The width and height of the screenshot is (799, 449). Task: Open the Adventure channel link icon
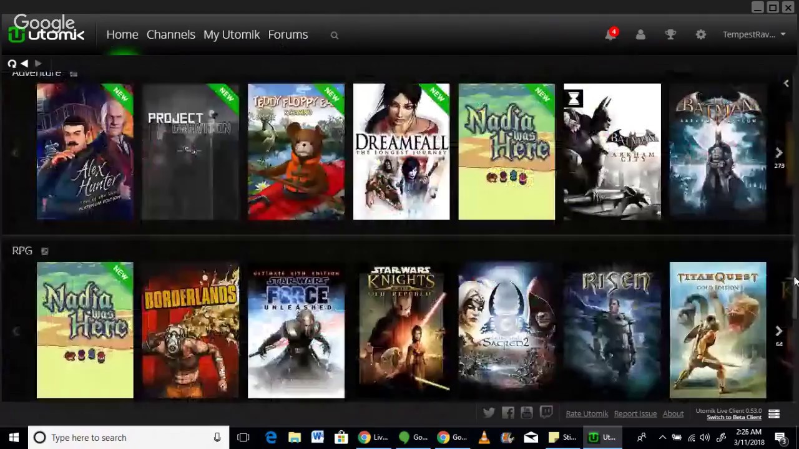click(x=74, y=74)
